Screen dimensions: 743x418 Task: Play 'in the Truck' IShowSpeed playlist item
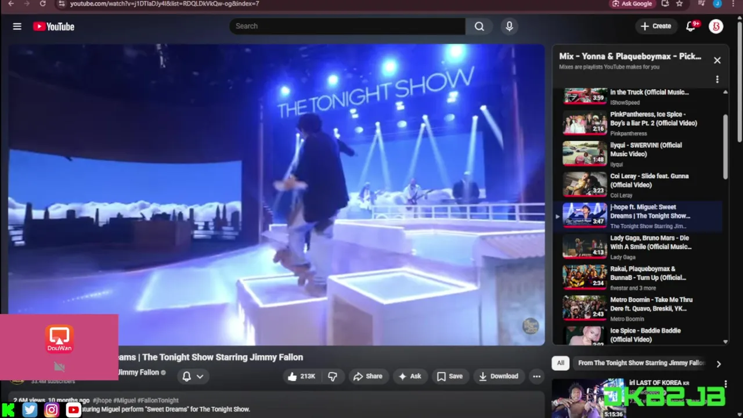pyautogui.click(x=641, y=96)
